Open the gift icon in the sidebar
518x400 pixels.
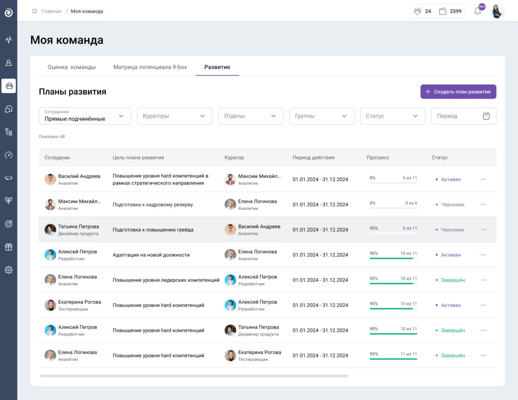[x=9, y=247]
